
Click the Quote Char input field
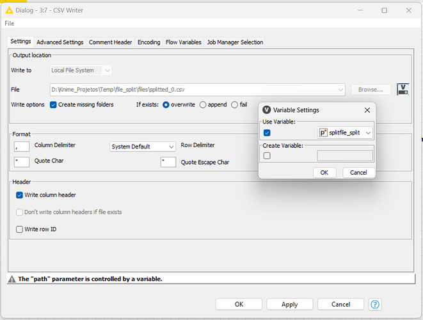(22, 163)
